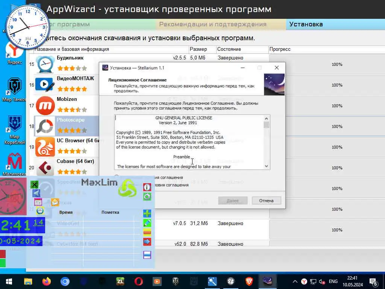This screenshot has height=289, width=385.
Task: Remove entry with MaxLim yellow minus icon
Action: coord(147,233)
